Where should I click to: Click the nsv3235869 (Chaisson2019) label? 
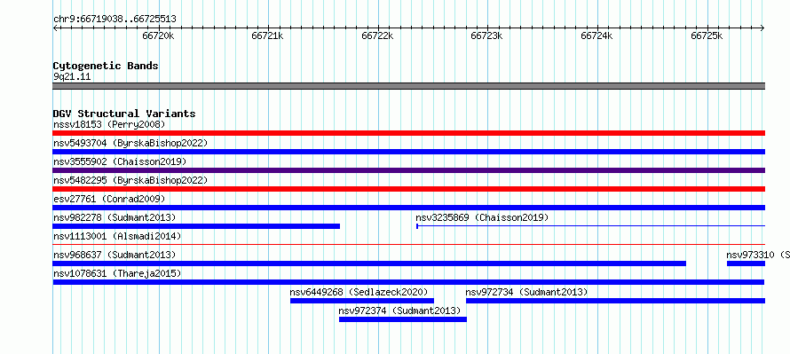482,217
